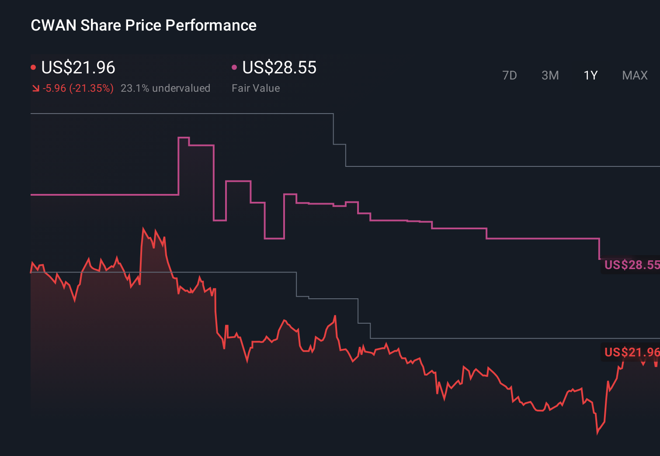Toggle off the undervalued indicator
The height and width of the screenshot is (456, 660).
coord(166,88)
